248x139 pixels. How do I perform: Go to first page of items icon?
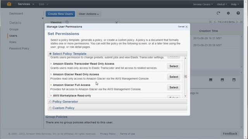click(210, 22)
